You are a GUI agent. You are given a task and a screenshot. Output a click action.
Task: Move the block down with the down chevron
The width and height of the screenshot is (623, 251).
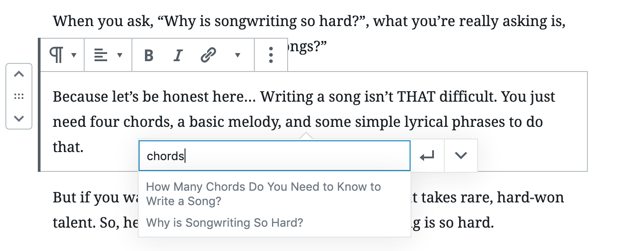pyautogui.click(x=19, y=119)
